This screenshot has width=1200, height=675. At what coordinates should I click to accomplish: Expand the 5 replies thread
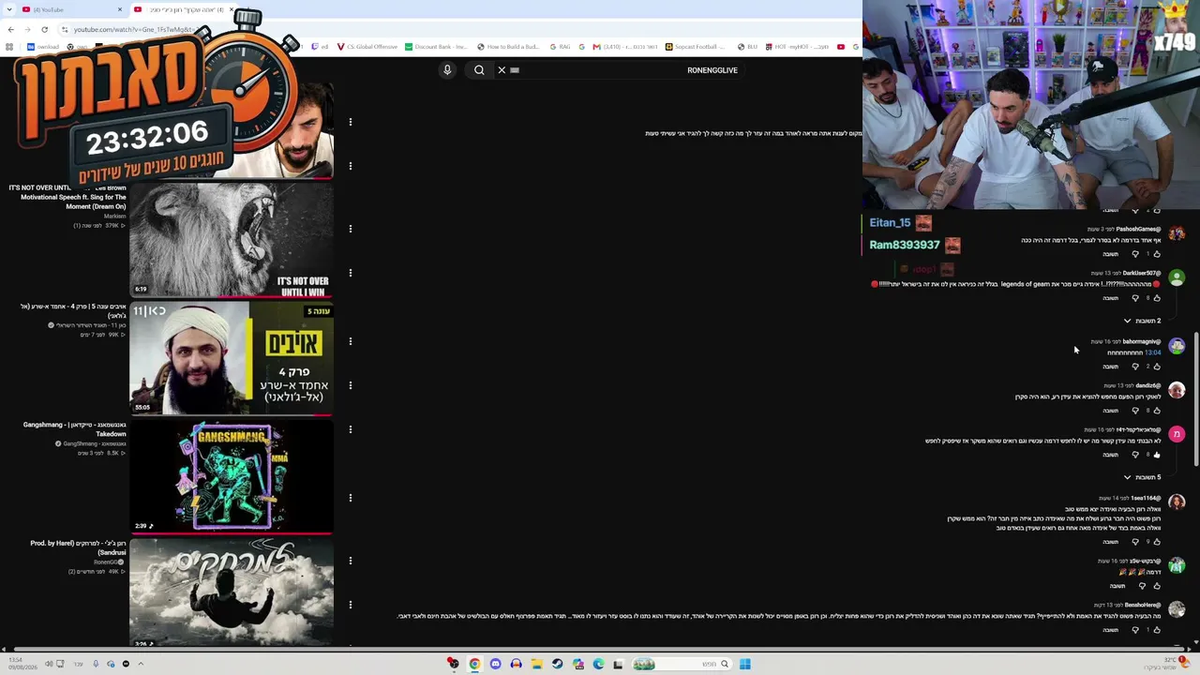[1141, 477]
